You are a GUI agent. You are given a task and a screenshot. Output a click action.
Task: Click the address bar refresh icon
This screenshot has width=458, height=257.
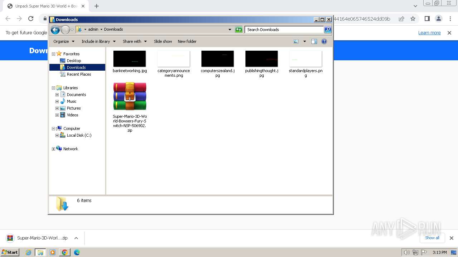coord(239,30)
